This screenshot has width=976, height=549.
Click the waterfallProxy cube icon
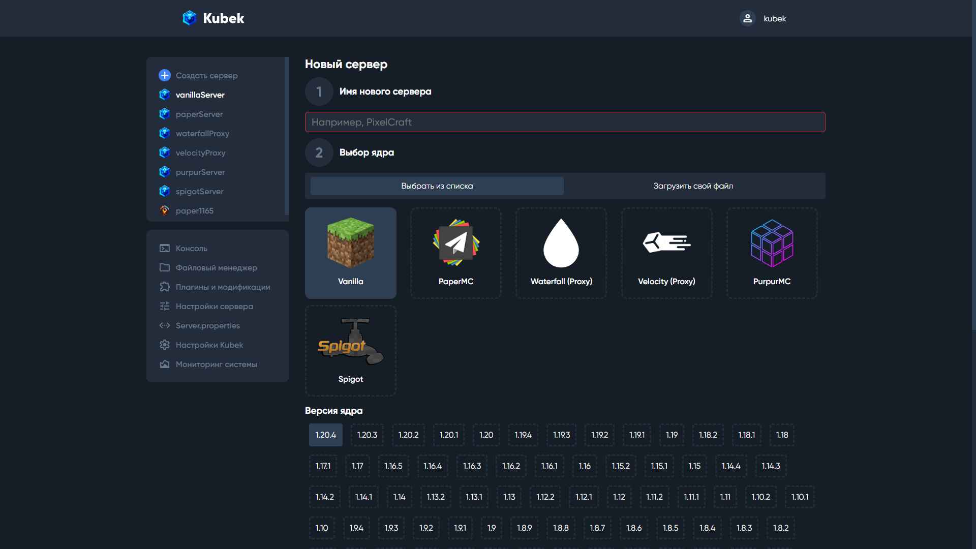[x=165, y=133]
